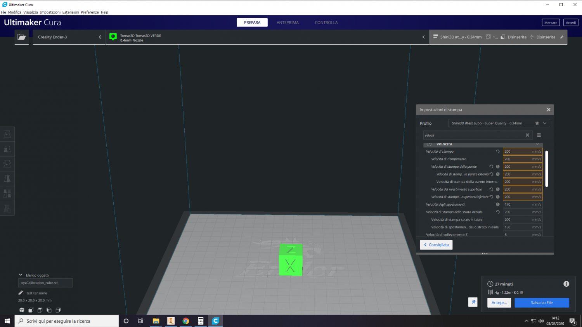The width and height of the screenshot is (582, 327).
Task: Switch to right side view cube icon
Action: click(x=58, y=310)
